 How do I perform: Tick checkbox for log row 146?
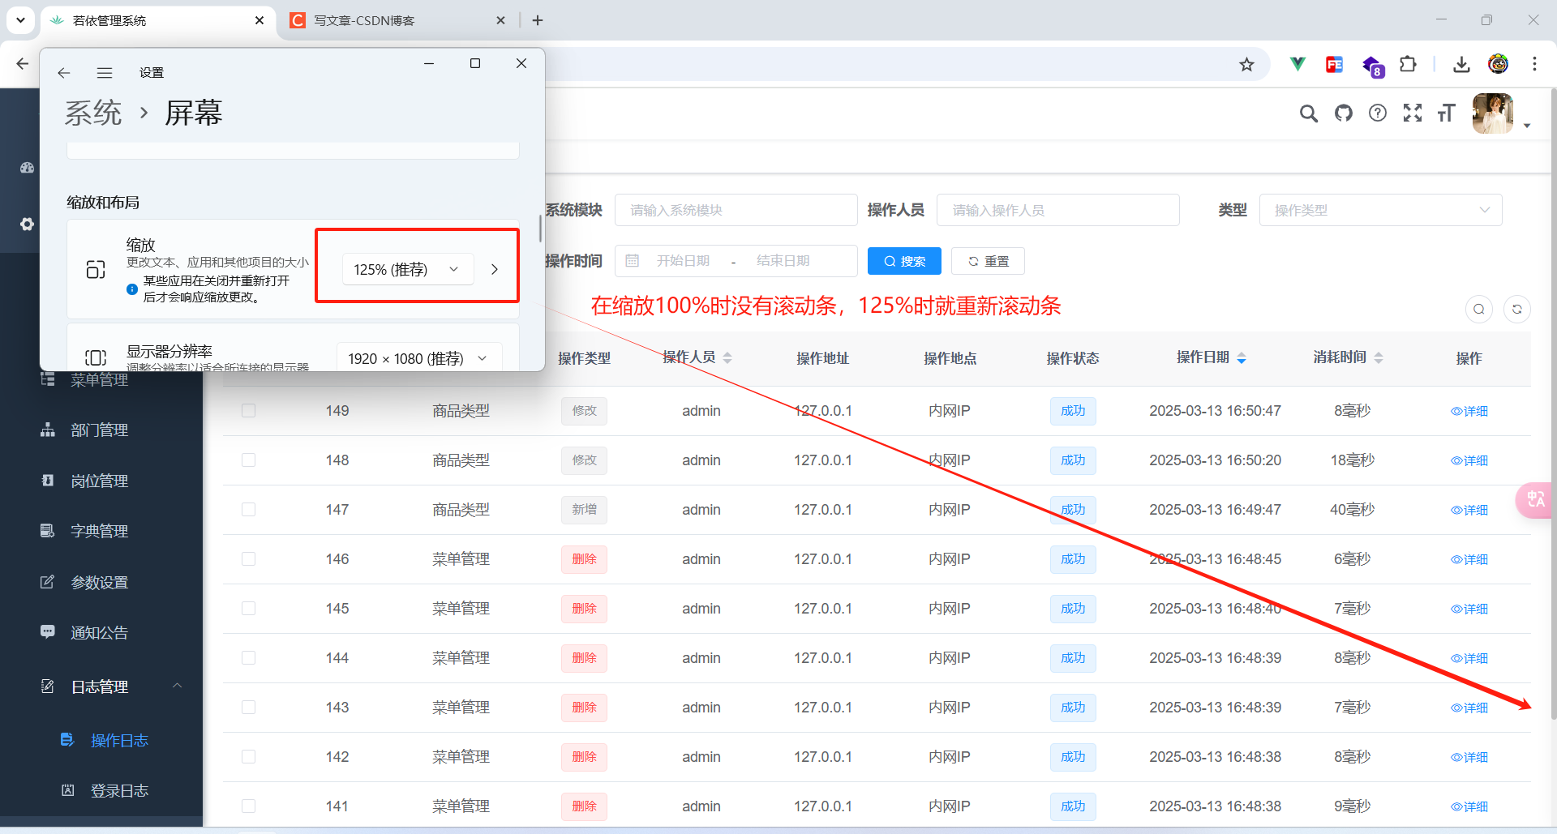249,559
